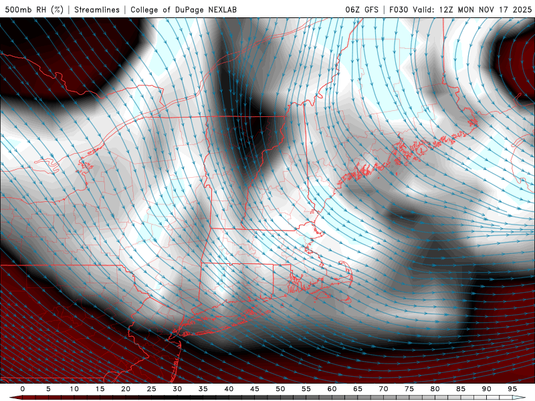The width and height of the screenshot is (535, 401).
Task: Click the pale cyan right arrow tip of color bar
Action: click(519, 398)
